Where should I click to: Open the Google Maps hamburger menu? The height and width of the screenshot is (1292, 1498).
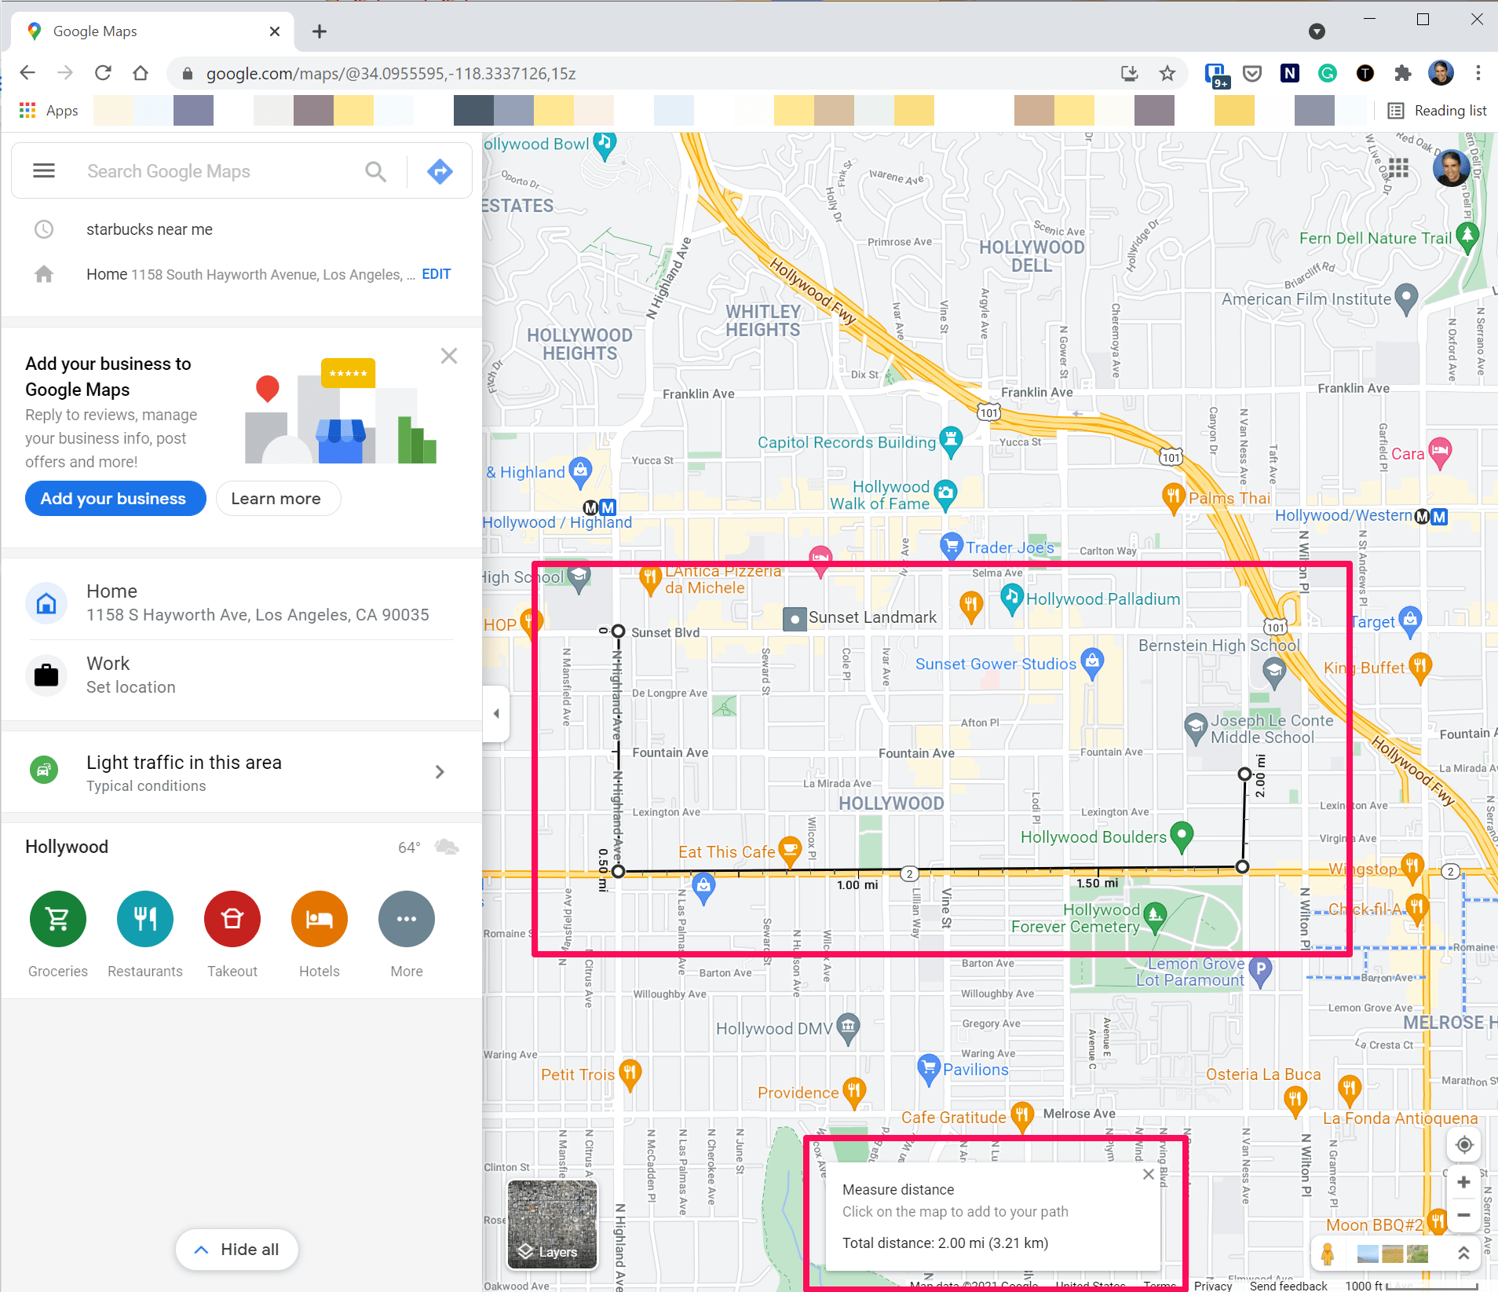[44, 170]
